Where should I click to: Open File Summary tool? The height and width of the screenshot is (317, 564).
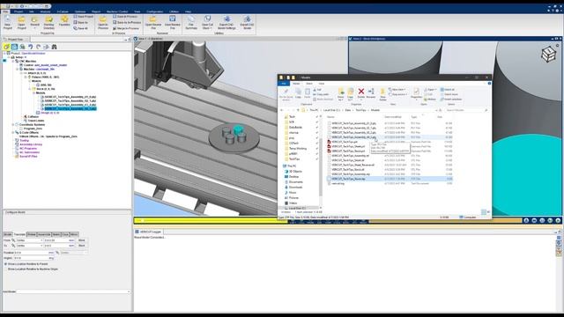tap(191, 23)
